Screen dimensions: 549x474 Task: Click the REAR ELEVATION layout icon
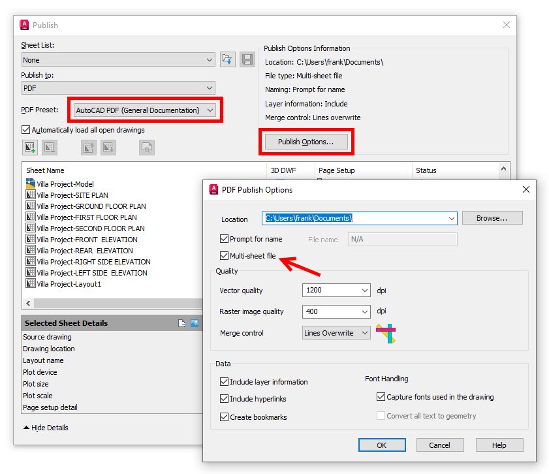click(31, 250)
